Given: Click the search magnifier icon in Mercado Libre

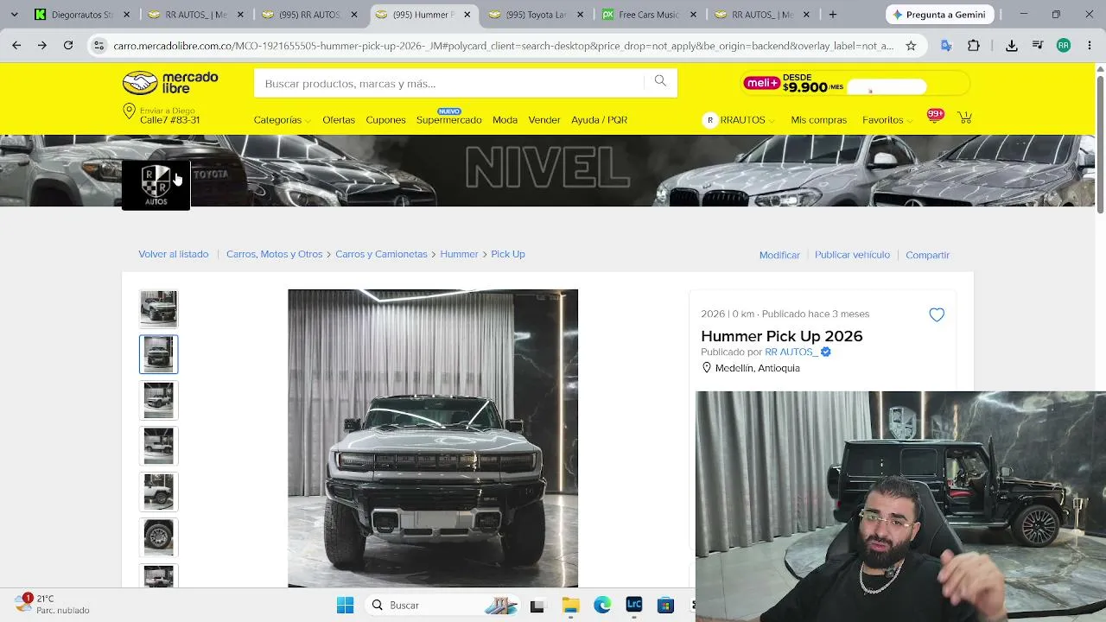Looking at the screenshot, I should click(x=660, y=81).
